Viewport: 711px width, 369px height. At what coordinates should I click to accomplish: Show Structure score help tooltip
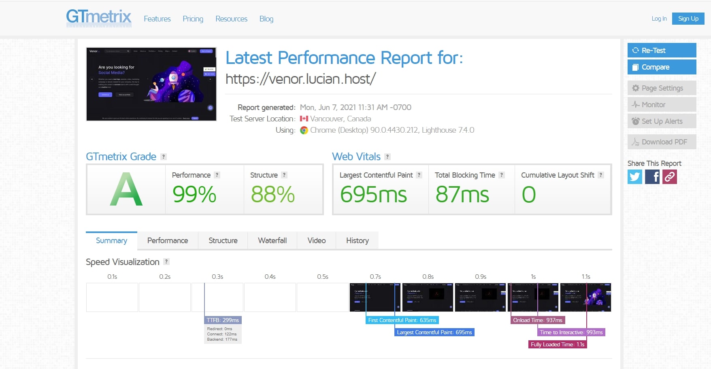(284, 175)
